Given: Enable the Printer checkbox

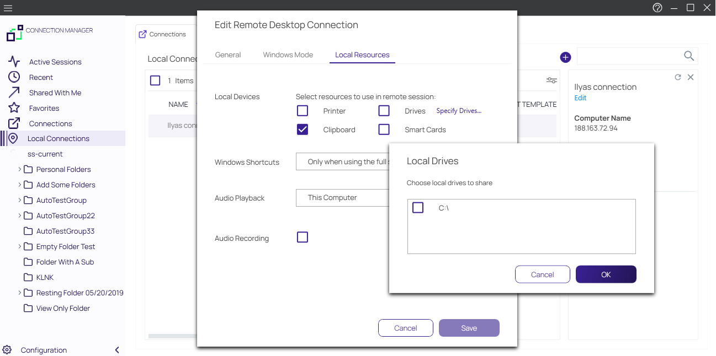Looking at the screenshot, I should 303,111.
